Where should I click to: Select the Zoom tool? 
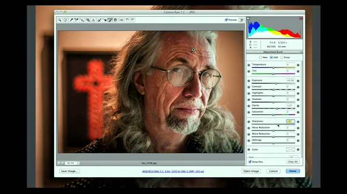point(60,20)
